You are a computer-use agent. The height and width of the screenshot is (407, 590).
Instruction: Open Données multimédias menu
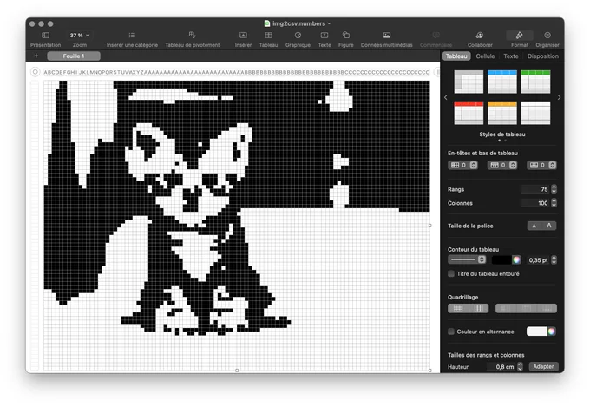pos(386,36)
